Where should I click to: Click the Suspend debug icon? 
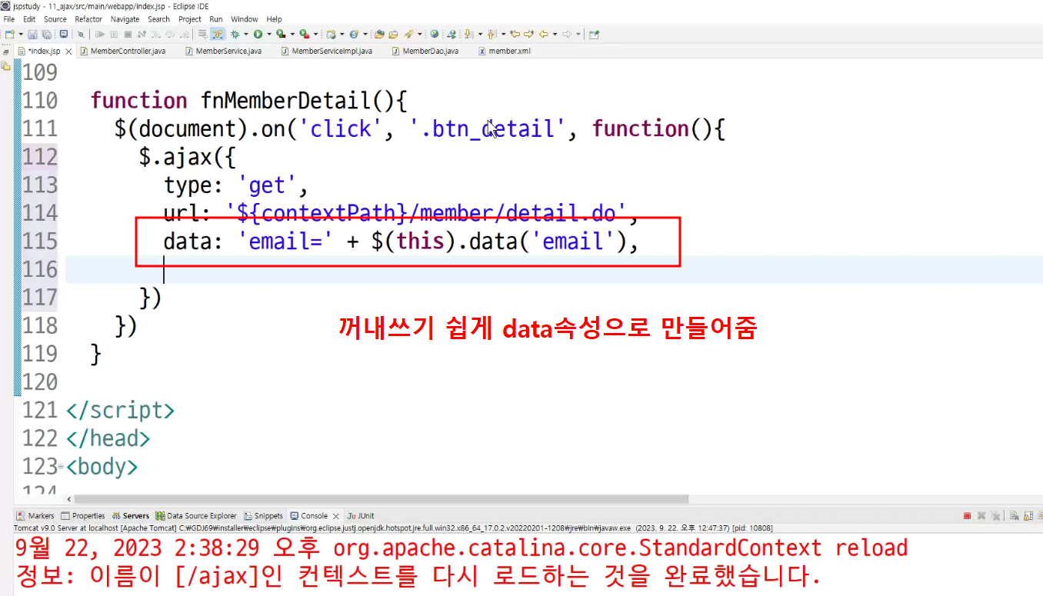(x=114, y=34)
